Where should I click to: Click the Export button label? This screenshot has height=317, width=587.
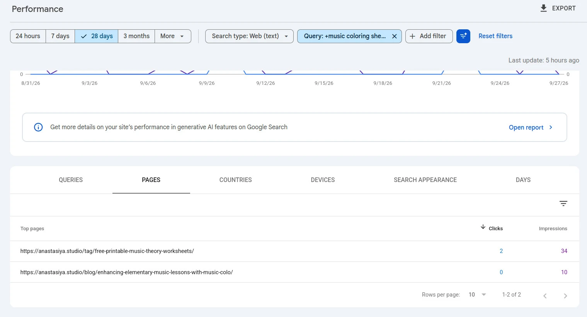pos(564,8)
